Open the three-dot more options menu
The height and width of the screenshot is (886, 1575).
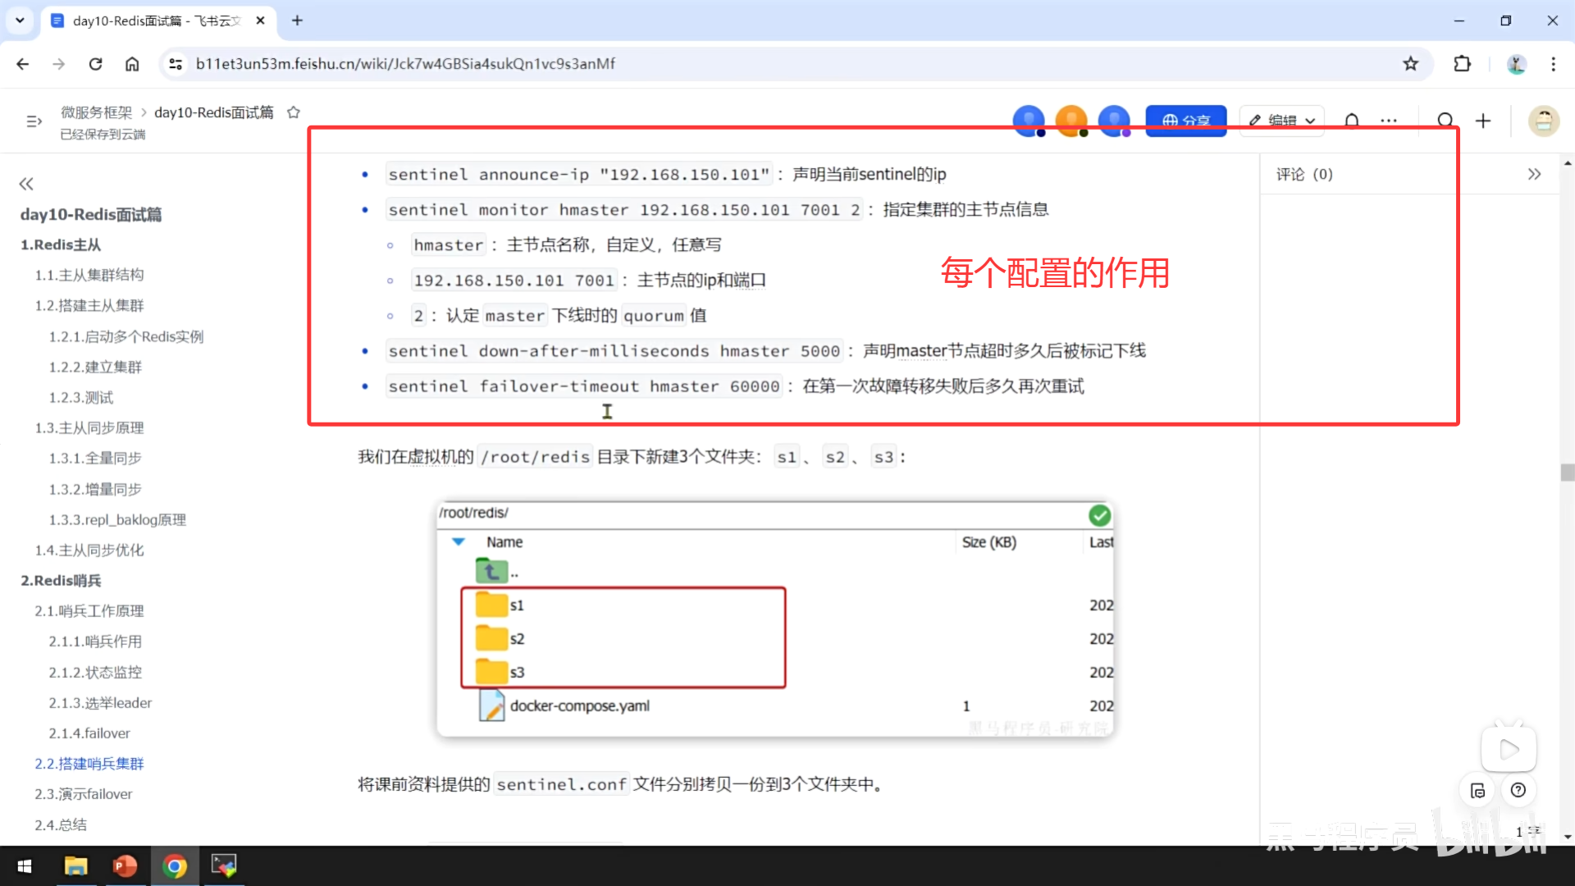(1389, 121)
